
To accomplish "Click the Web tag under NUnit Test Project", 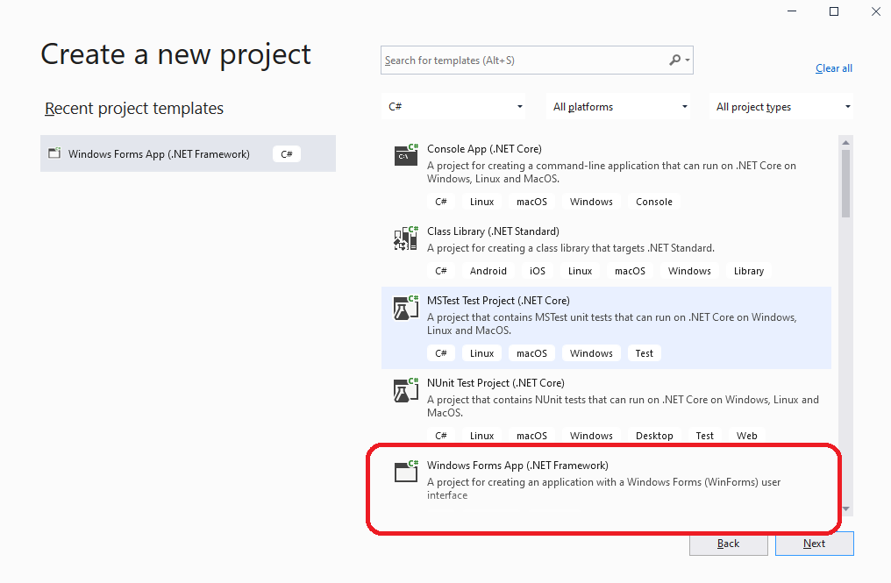I will (x=746, y=436).
